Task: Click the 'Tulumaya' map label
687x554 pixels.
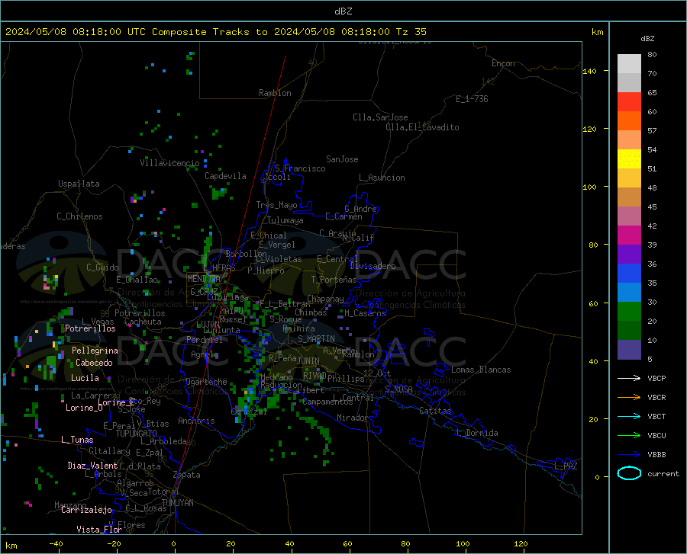Action: [x=285, y=220]
